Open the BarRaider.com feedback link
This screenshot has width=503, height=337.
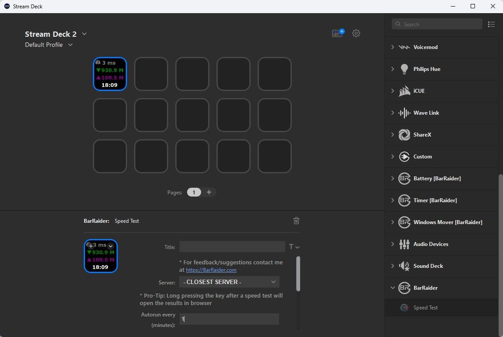point(211,270)
